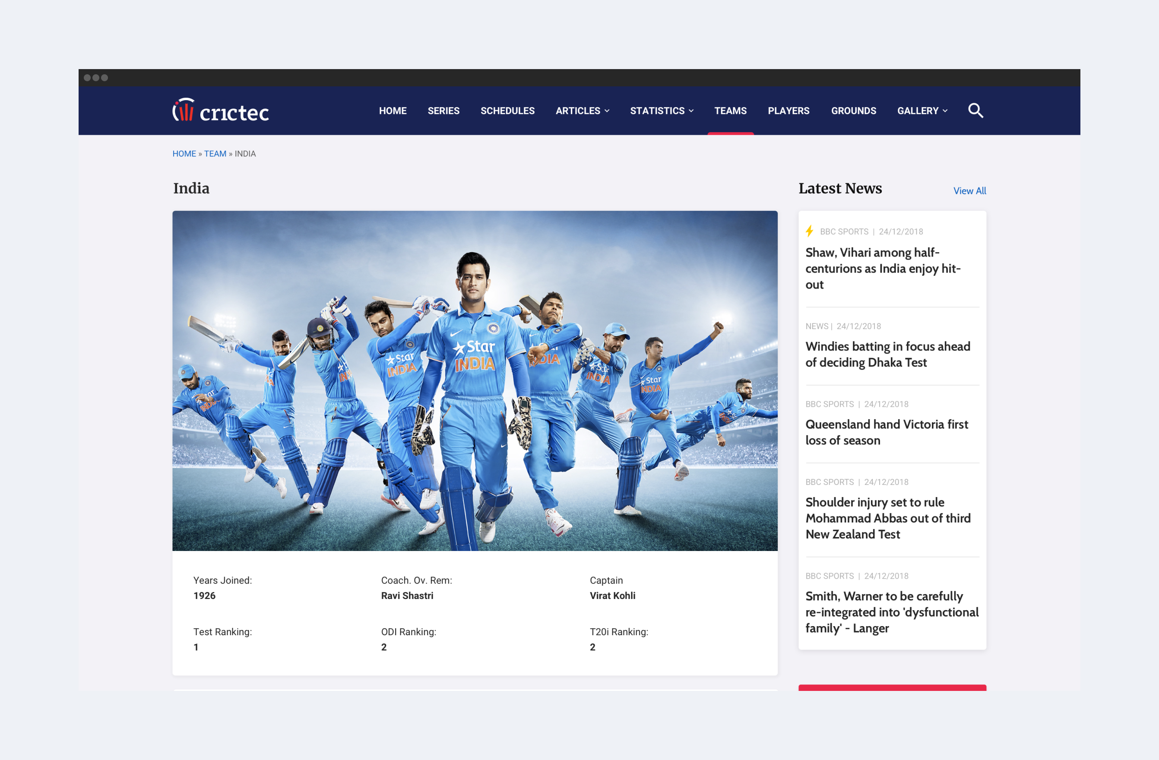The image size is (1159, 760).
Task: Open the search magnifier icon
Action: pos(975,111)
